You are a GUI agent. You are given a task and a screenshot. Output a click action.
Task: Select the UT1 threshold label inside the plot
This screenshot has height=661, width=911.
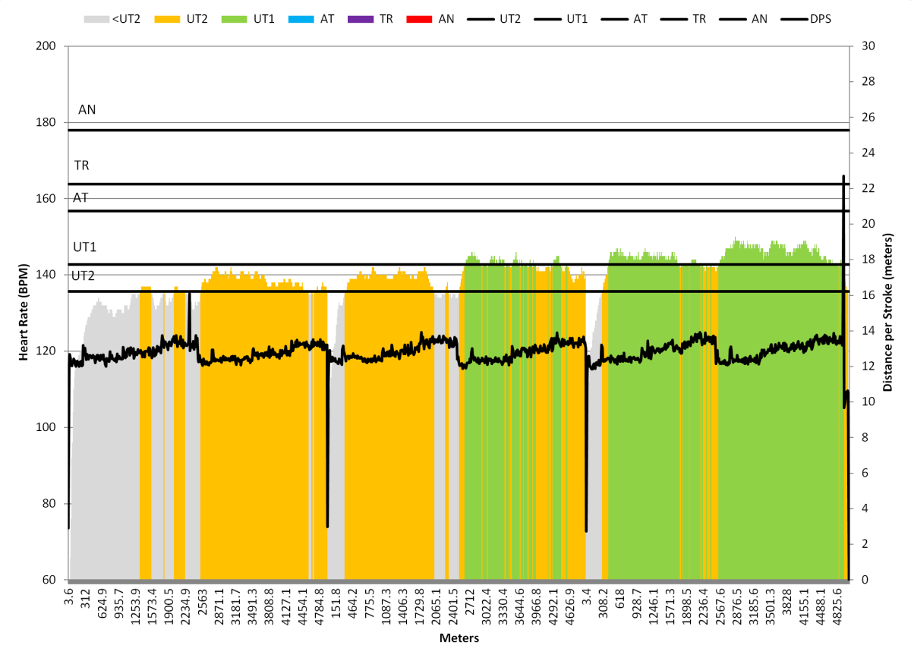pos(85,247)
